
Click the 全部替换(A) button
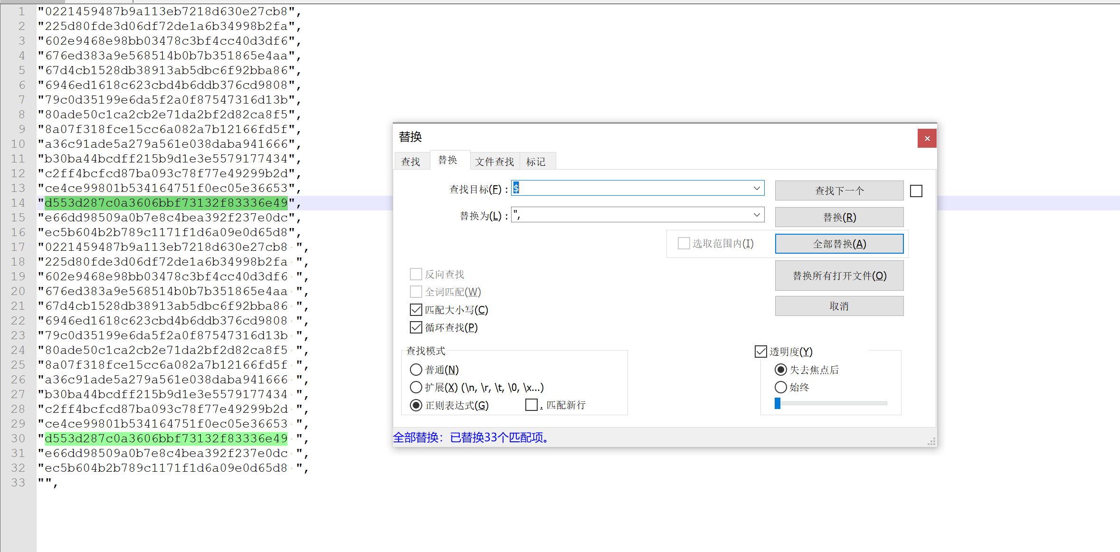click(x=839, y=243)
